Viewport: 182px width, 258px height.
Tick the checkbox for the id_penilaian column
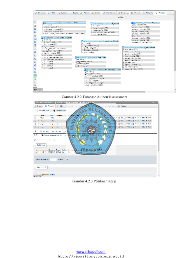coord(35,121)
